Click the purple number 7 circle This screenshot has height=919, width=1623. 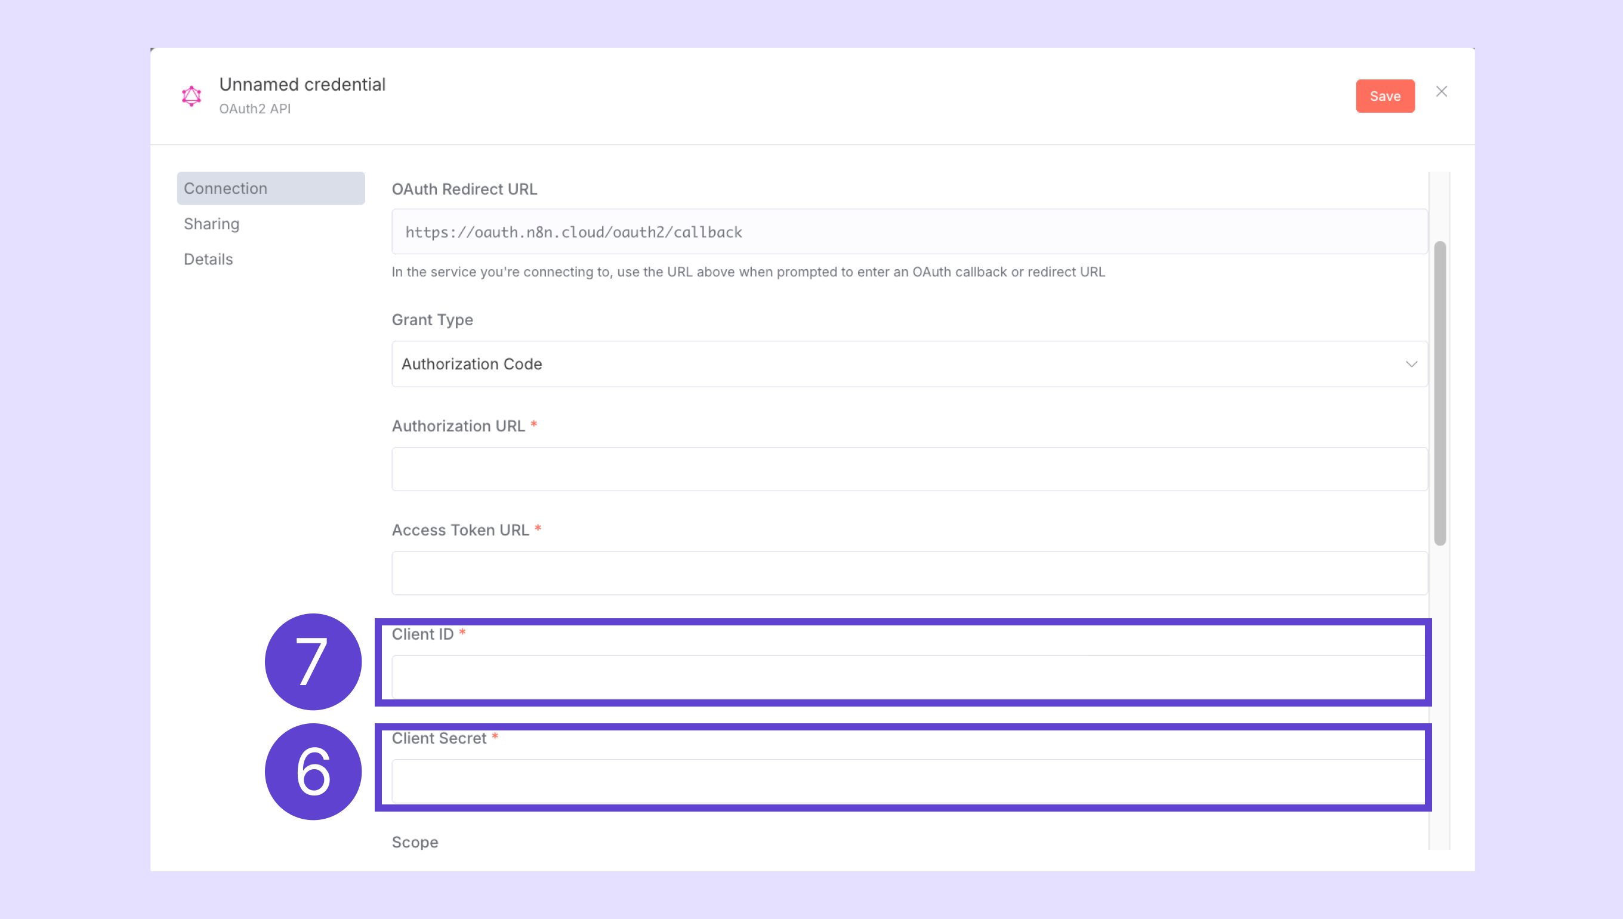(x=313, y=661)
